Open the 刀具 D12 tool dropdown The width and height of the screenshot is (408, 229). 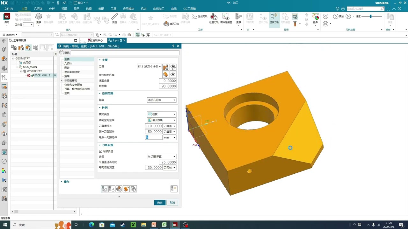pos(149,66)
